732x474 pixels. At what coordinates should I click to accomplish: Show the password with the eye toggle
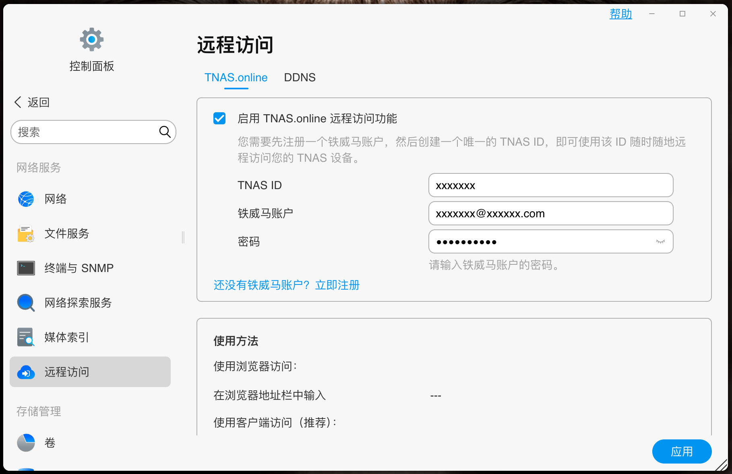click(661, 241)
